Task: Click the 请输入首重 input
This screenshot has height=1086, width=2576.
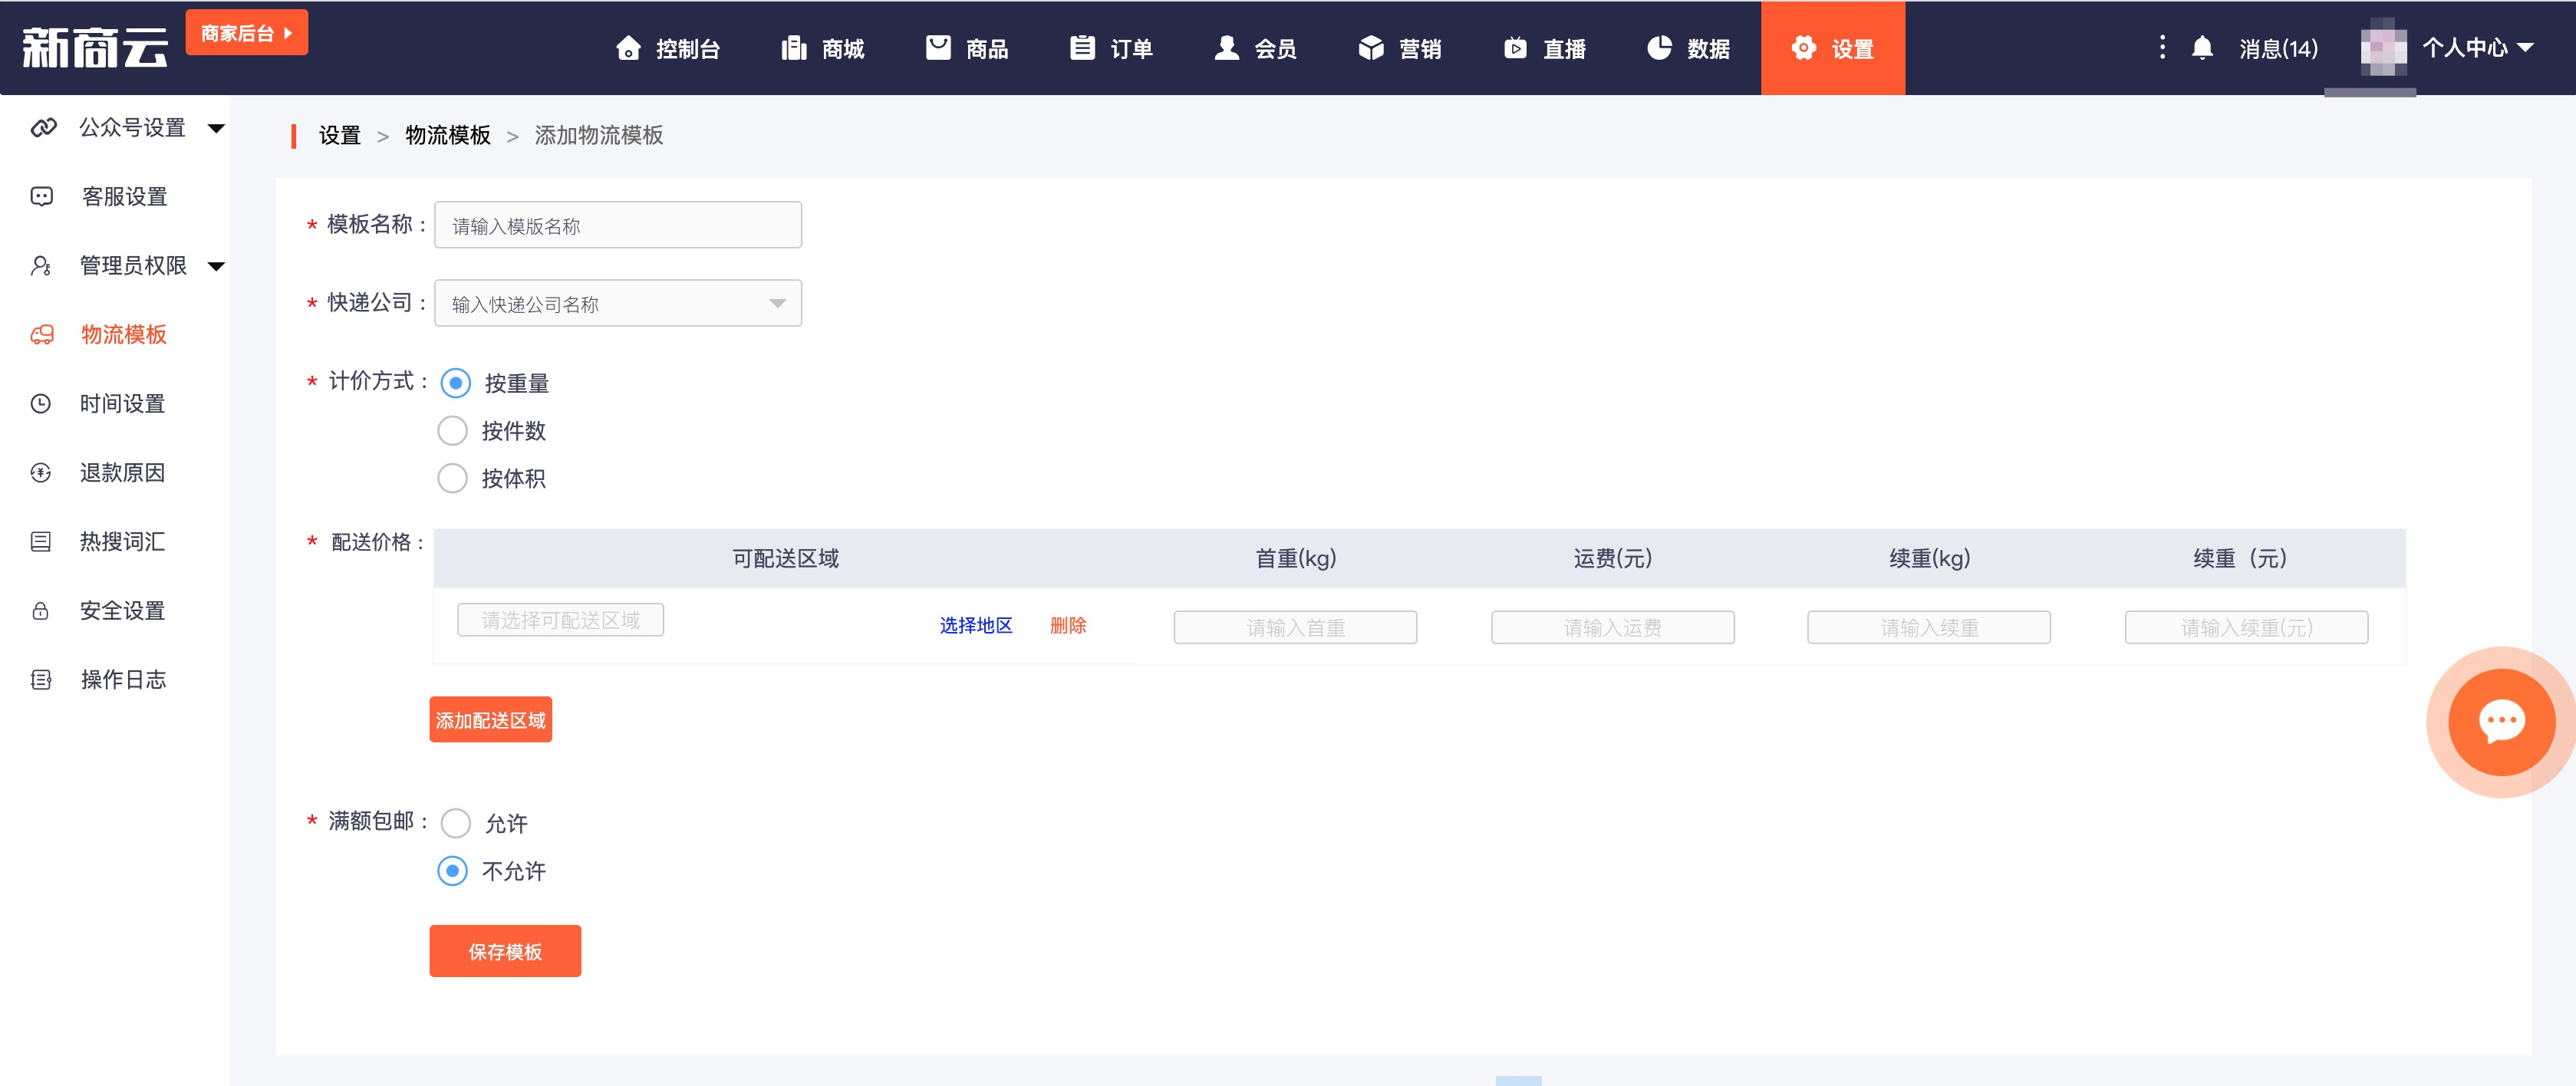Action: click(1295, 628)
